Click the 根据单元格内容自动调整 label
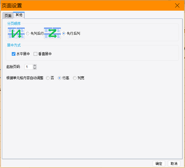 coord(25,78)
